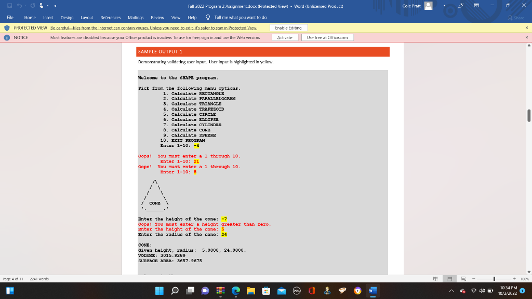Open the Undo history dropdown arrow

pyautogui.click(x=25, y=5)
